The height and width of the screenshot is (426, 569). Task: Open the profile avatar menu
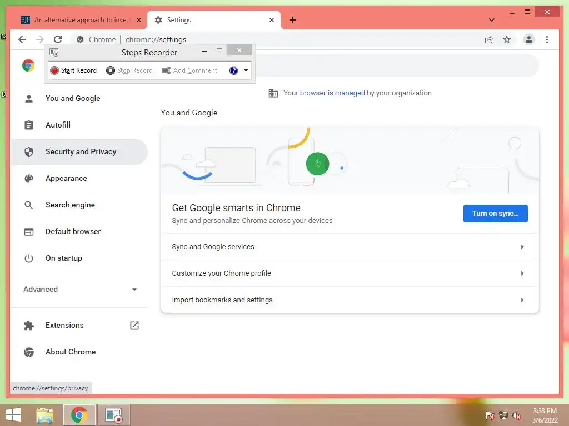pos(529,39)
